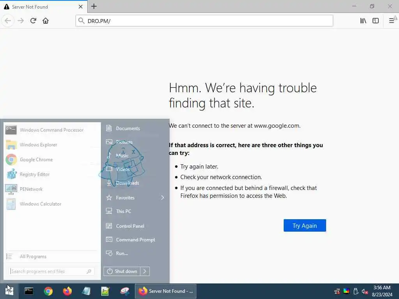
Task: Click the Shut down button
Action: (122, 271)
